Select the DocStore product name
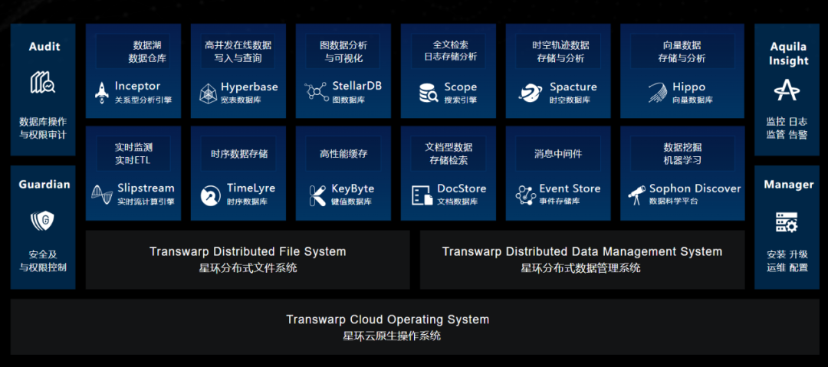Screen dimensions: 828x367 (x=462, y=188)
